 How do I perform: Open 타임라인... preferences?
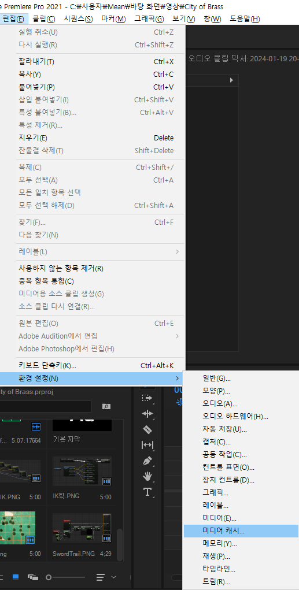(x=241, y=569)
